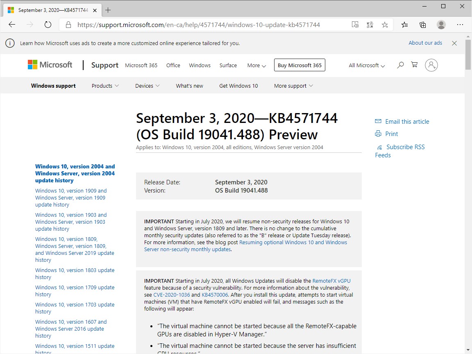The image size is (472, 354).
Task: Add this page to favorites (star)
Action: 385,25
